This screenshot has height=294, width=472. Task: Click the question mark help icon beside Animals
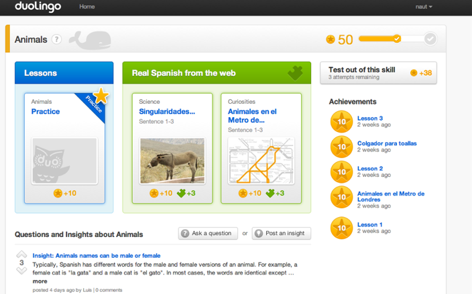coord(57,40)
